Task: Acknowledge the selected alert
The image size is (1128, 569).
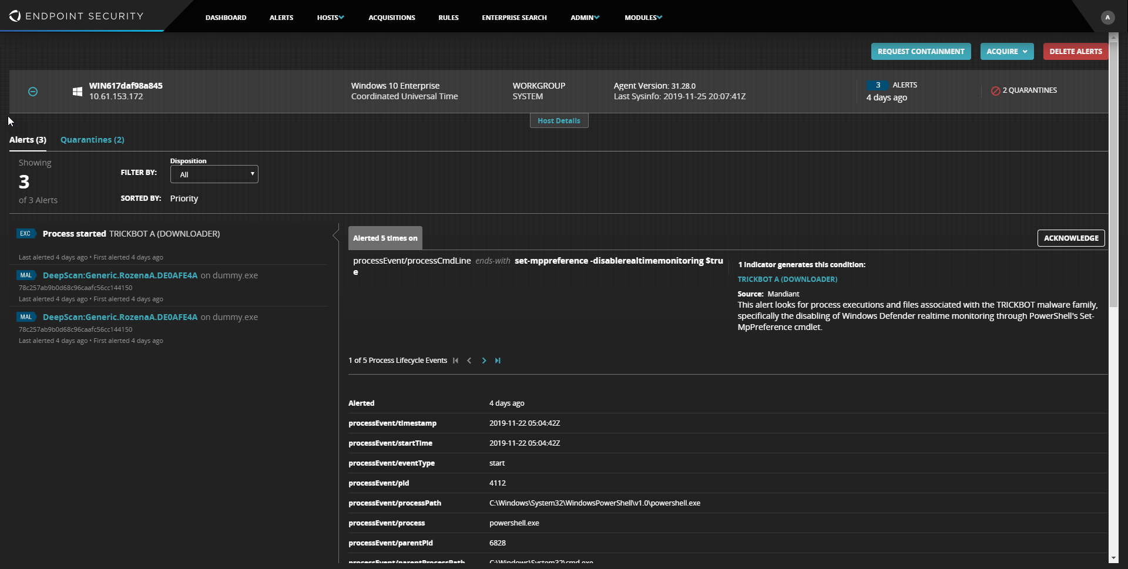Action: coord(1071,238)
